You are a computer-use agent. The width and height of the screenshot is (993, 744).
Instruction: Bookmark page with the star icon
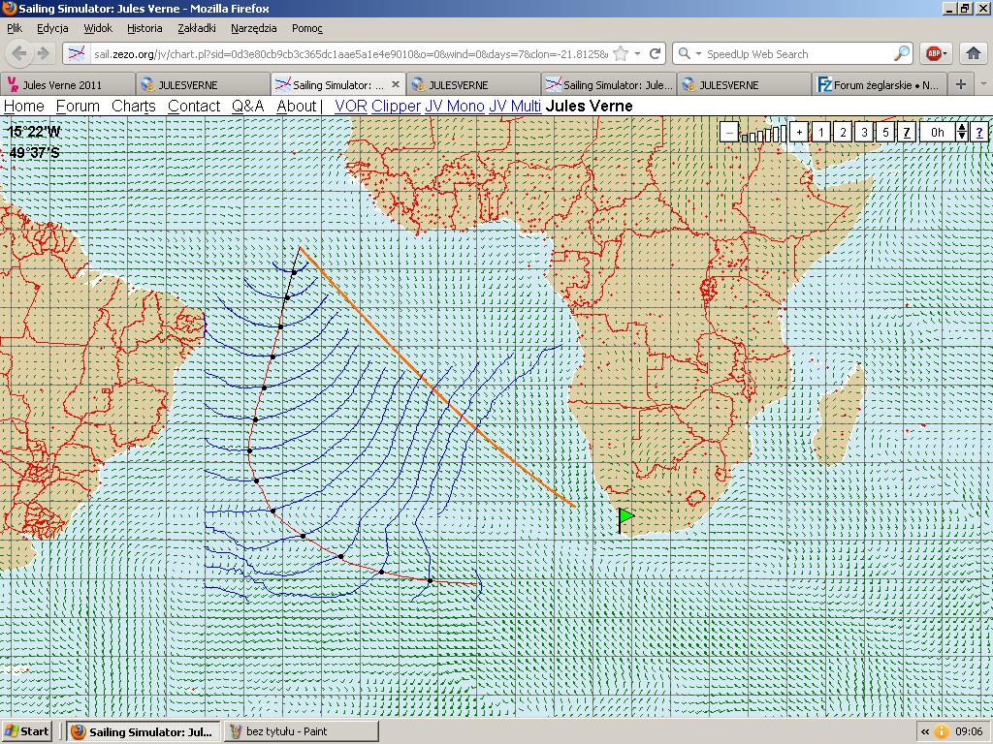click(621, 54)
